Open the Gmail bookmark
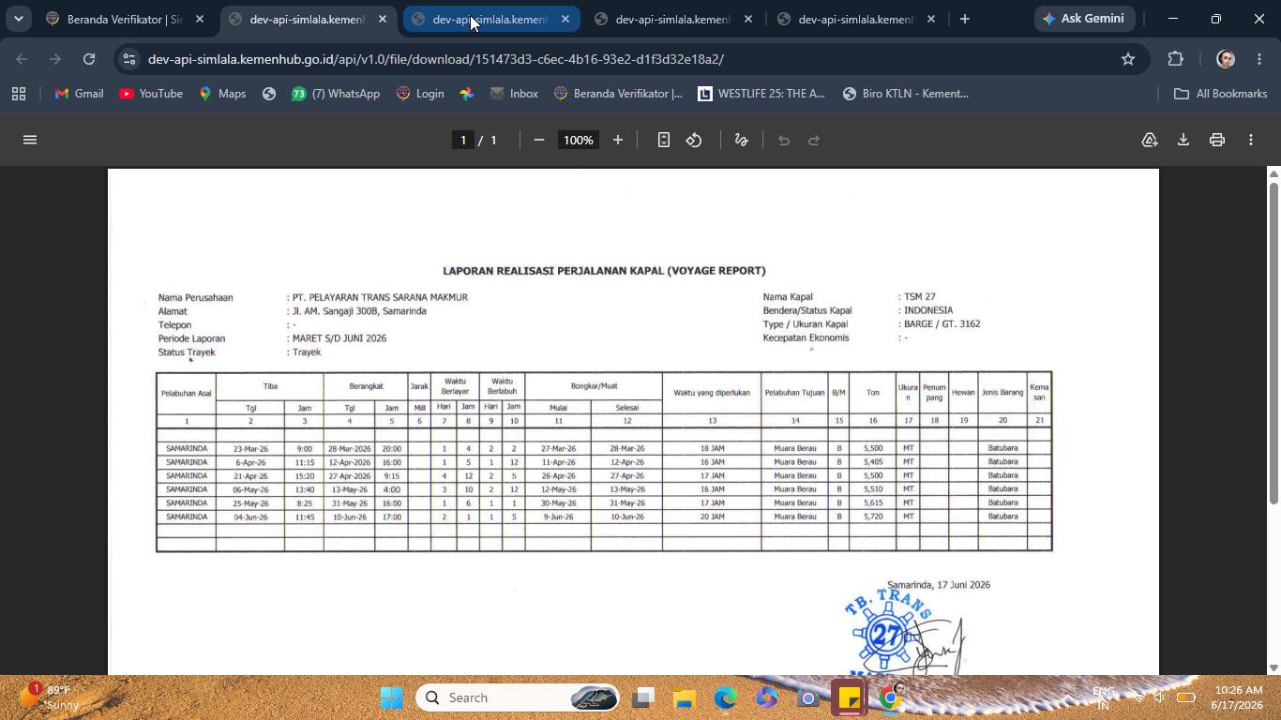Image resolution: width=1281 pixels, height=720 pixels. click(x=79, y=94)
